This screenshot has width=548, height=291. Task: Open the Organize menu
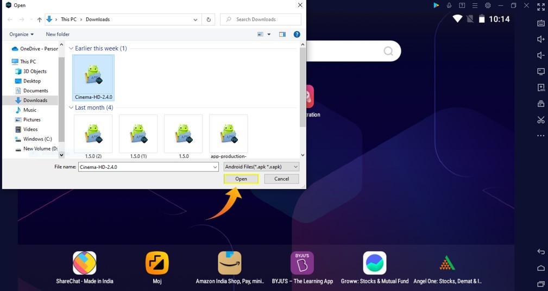(x=22, y=34)
